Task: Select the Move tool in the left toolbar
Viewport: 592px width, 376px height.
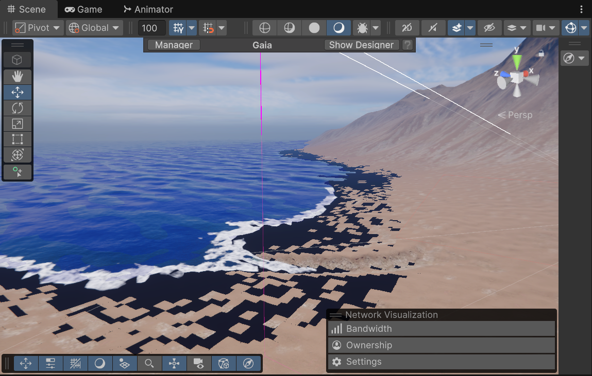Action: pos(17,93)
